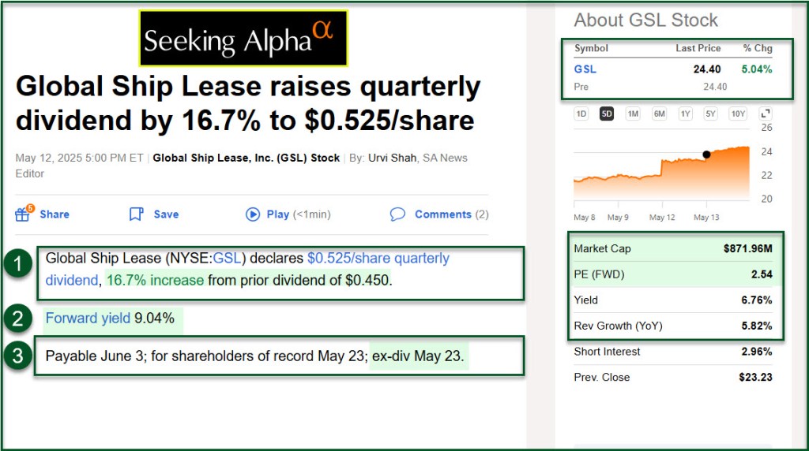Screen dimensions: 809x451
Task: Click the $0.525/share quarterly dividend link
Action: click(x=378, y=258)
